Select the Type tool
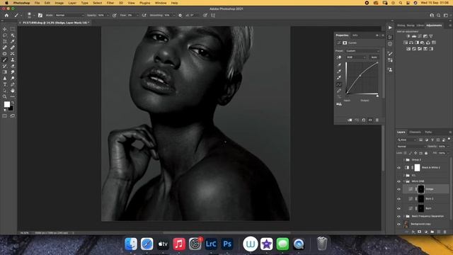The height and width of the screenshot is (255, 453). click(5, 84)
